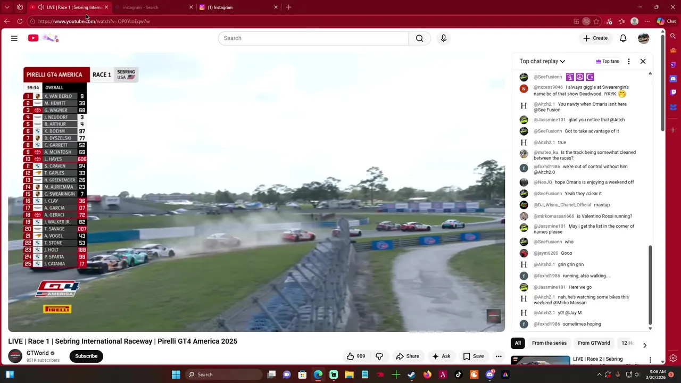Viewport: 681px width, 383px height.
Task: Open the LIVE Race 2 Sebring thumbnail
Action: 540,361
